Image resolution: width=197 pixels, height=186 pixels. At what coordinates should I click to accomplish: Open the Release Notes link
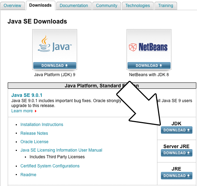point(34,133)
